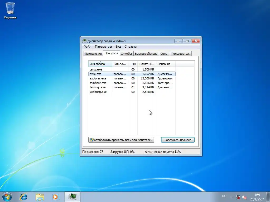270x202 pixels.
Task: Open the Справка menu
Action: coord(131,47)
